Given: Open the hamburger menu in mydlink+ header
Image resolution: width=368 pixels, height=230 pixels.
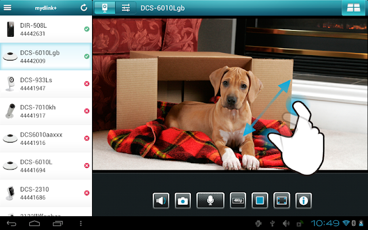Looking at the screenshot, I should [7, 7].
